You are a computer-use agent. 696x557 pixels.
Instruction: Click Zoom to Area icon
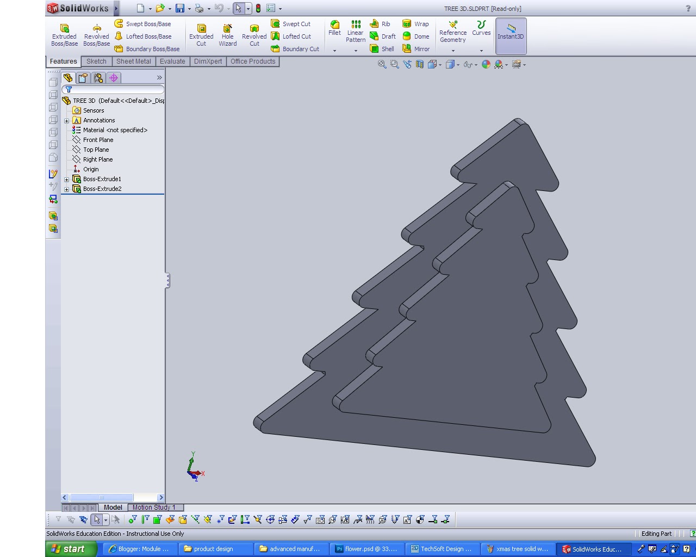pos(394,64)
